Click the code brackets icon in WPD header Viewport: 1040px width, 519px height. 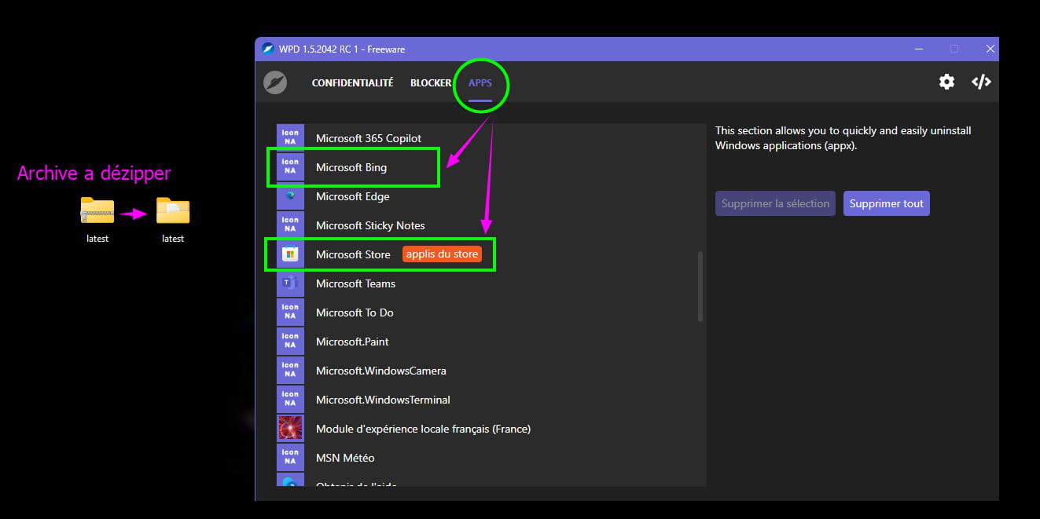[981, 82]
